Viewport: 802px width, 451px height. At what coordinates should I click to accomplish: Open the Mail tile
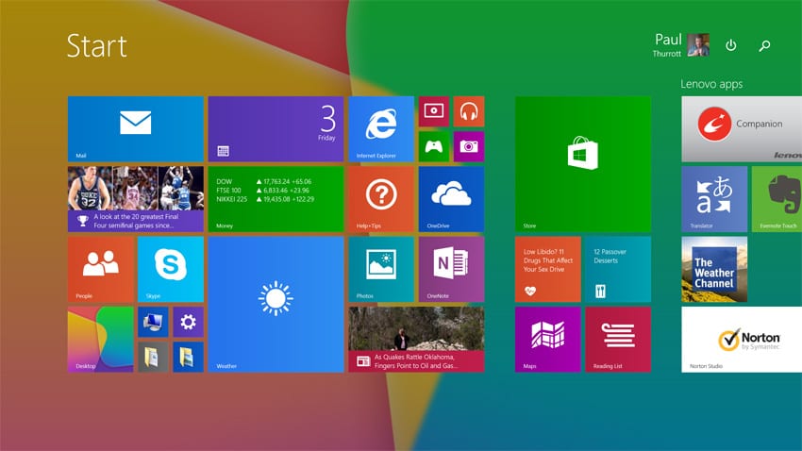(x=136, y=129)
